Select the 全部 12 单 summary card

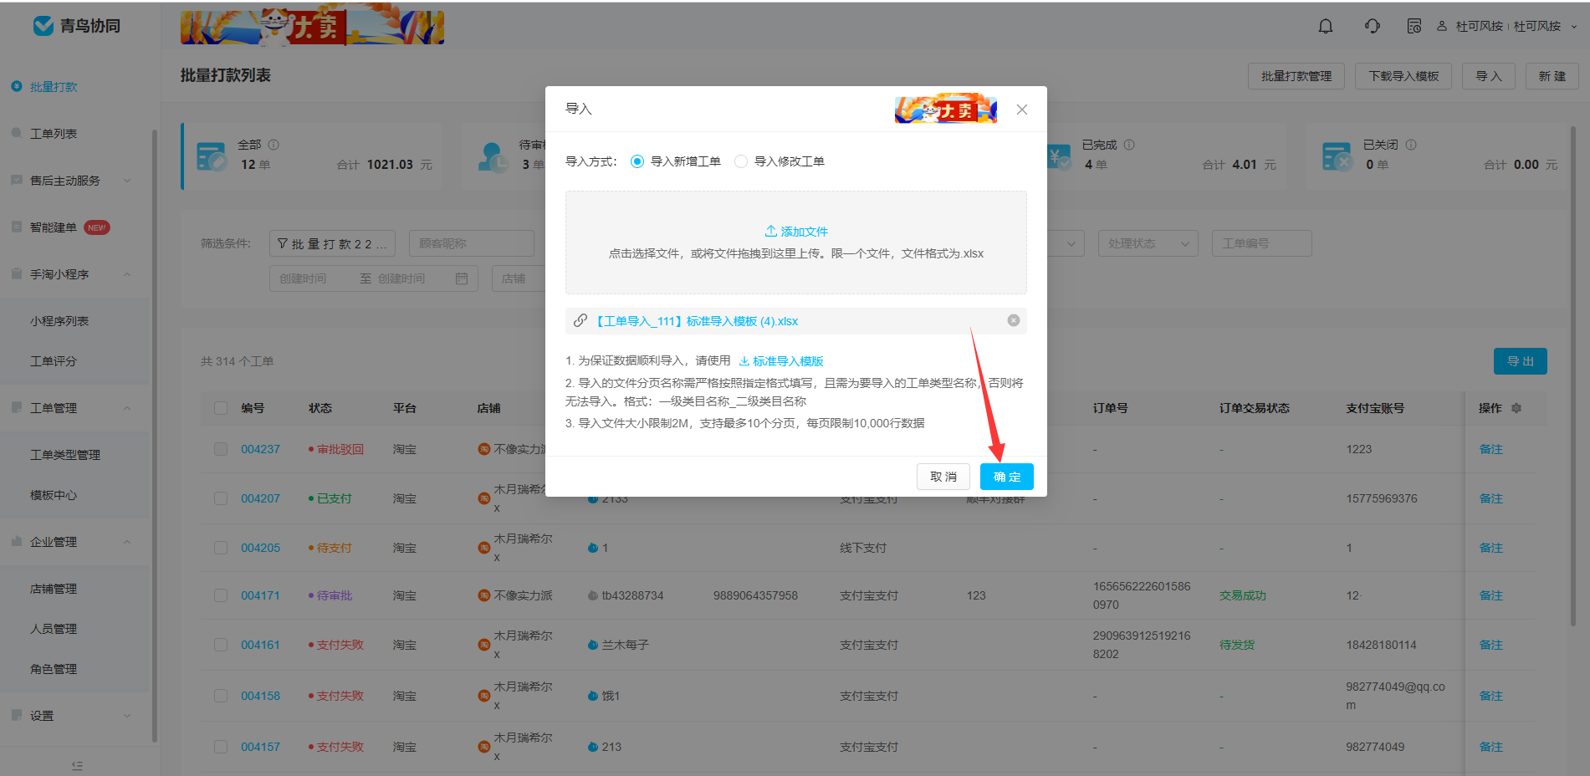pyautogui.click(x=312, y=156)
